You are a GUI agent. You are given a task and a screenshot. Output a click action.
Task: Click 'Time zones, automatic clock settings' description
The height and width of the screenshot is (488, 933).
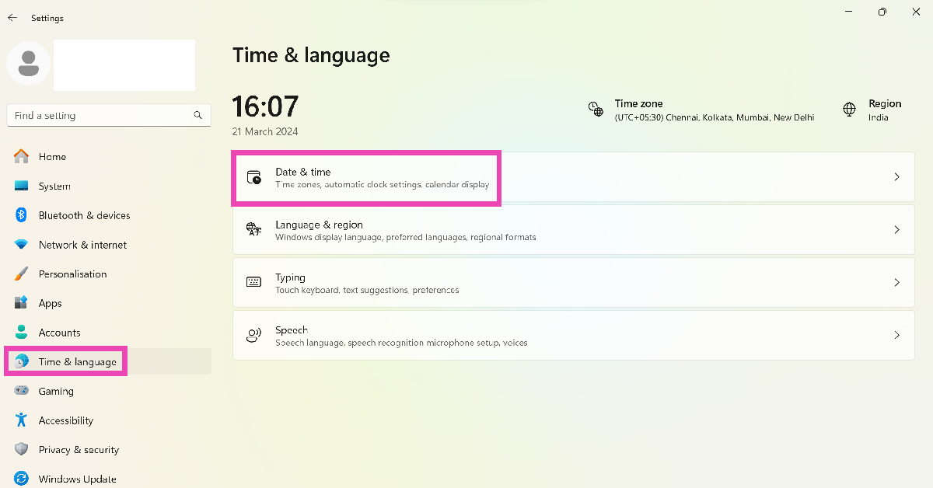coord(383,185)
